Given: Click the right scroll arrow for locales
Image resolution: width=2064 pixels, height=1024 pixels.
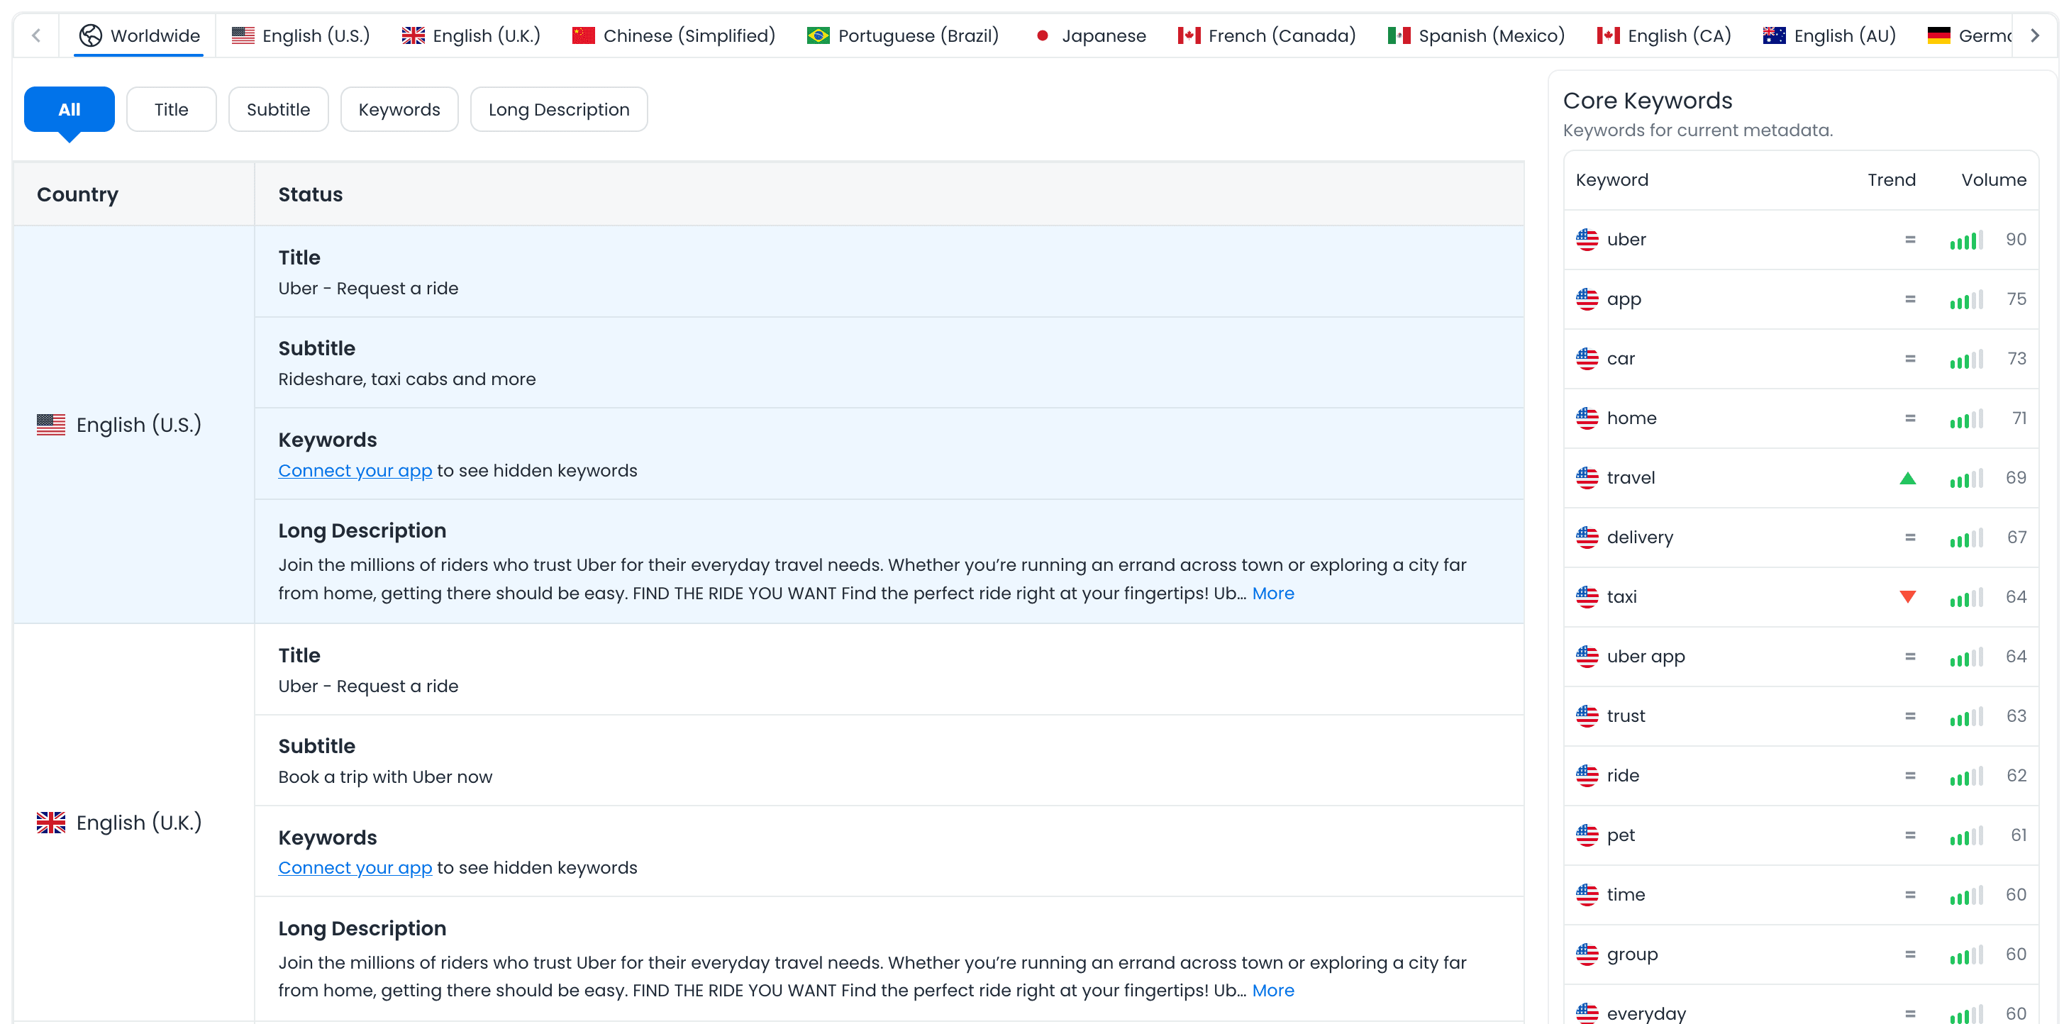Looking at the screenshot, I should coord(2034,35).
